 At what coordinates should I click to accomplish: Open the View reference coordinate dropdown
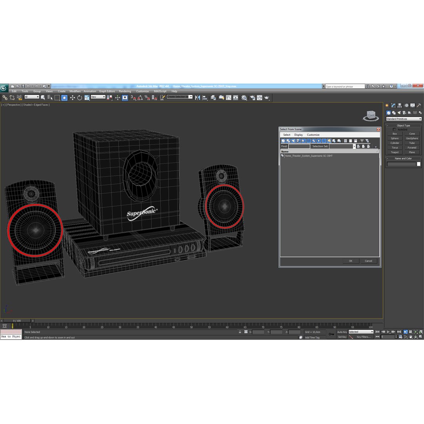click(98, 97)
